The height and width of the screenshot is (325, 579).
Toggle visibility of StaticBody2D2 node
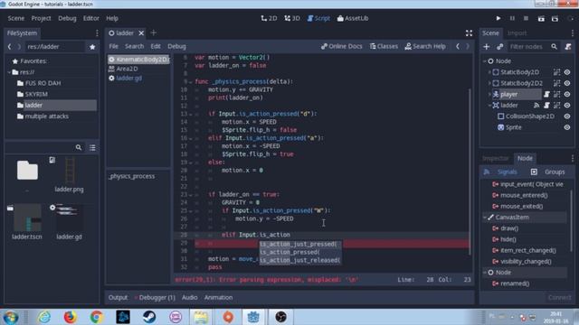567,83
